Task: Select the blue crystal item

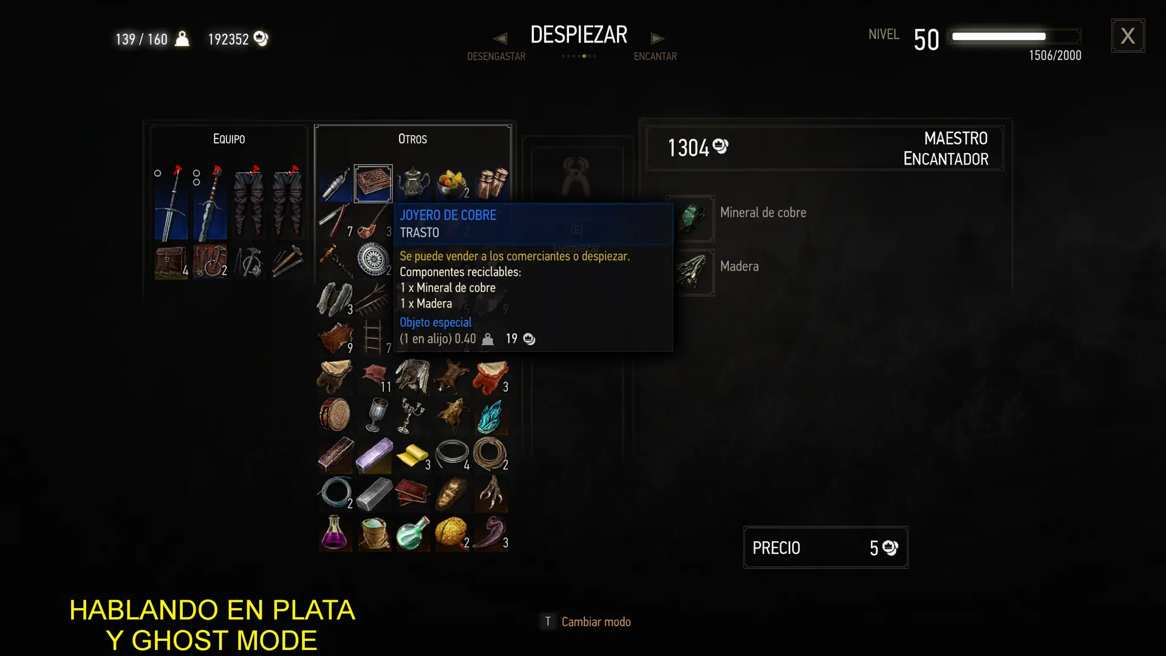Action: (x=491, y=416)
